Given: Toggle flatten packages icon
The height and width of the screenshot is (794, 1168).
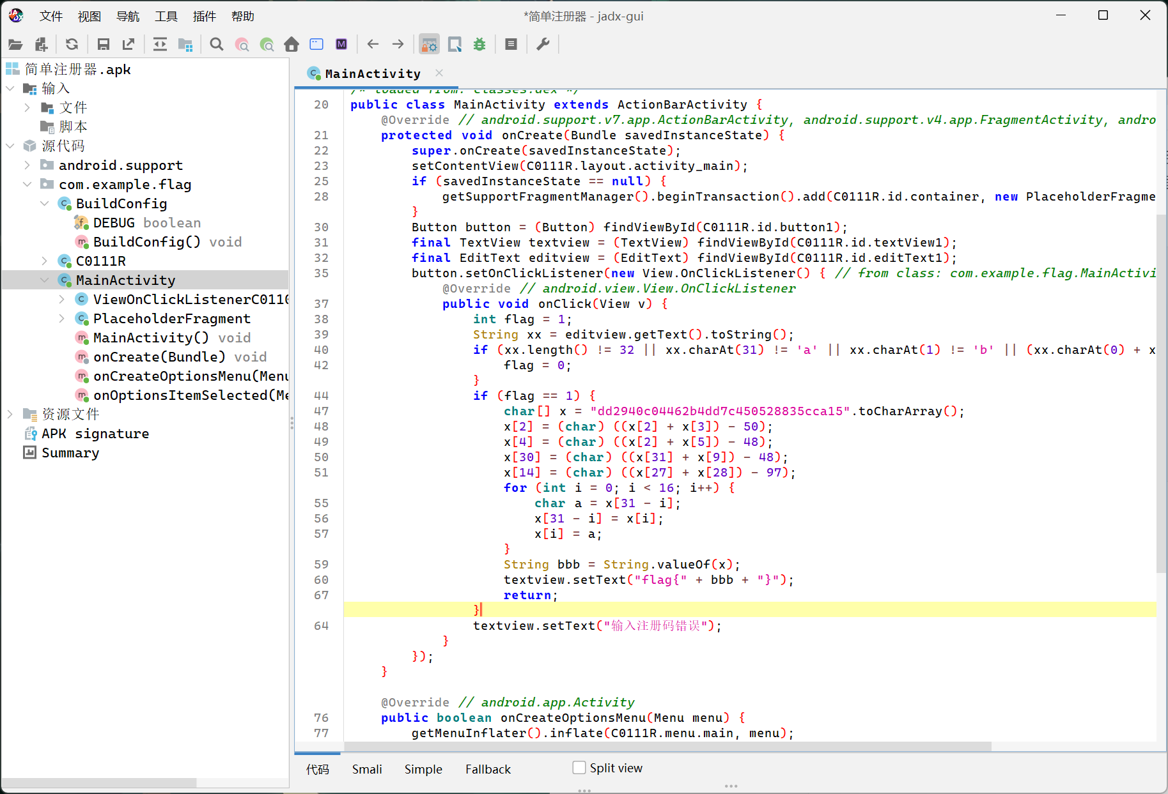Looking at the screenshot, I should click(185, 44).
